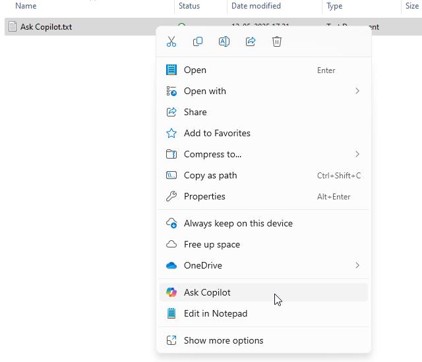Click the Delete trash can icon
This screenshot has width=422, height=362.
[277, 41]
